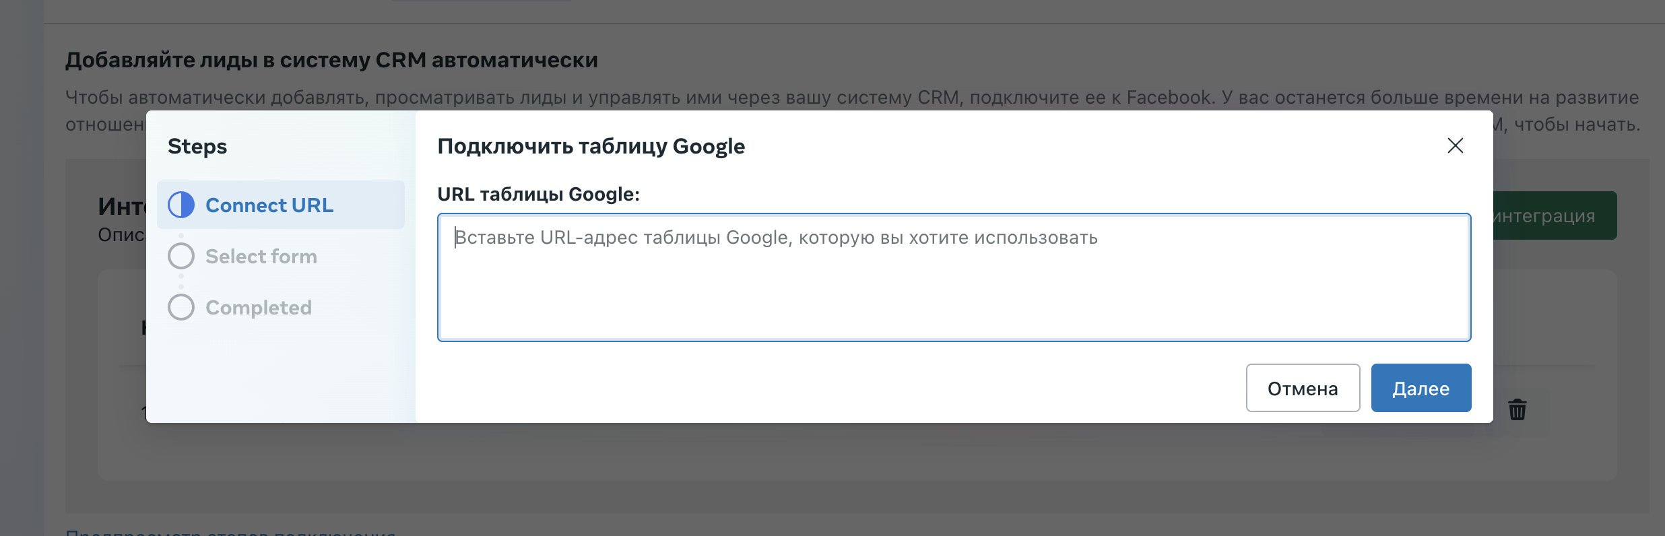This screenshot has height=536, width=1665.
Task: Select the Connect URL step label
Action: click(x=269, y=205)
